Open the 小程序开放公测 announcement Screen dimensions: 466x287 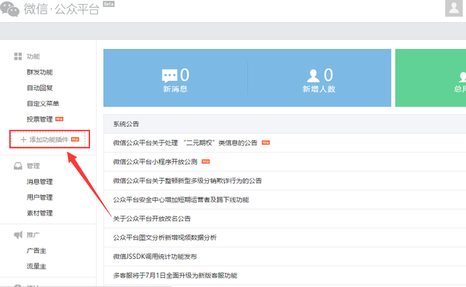point(155,162)
